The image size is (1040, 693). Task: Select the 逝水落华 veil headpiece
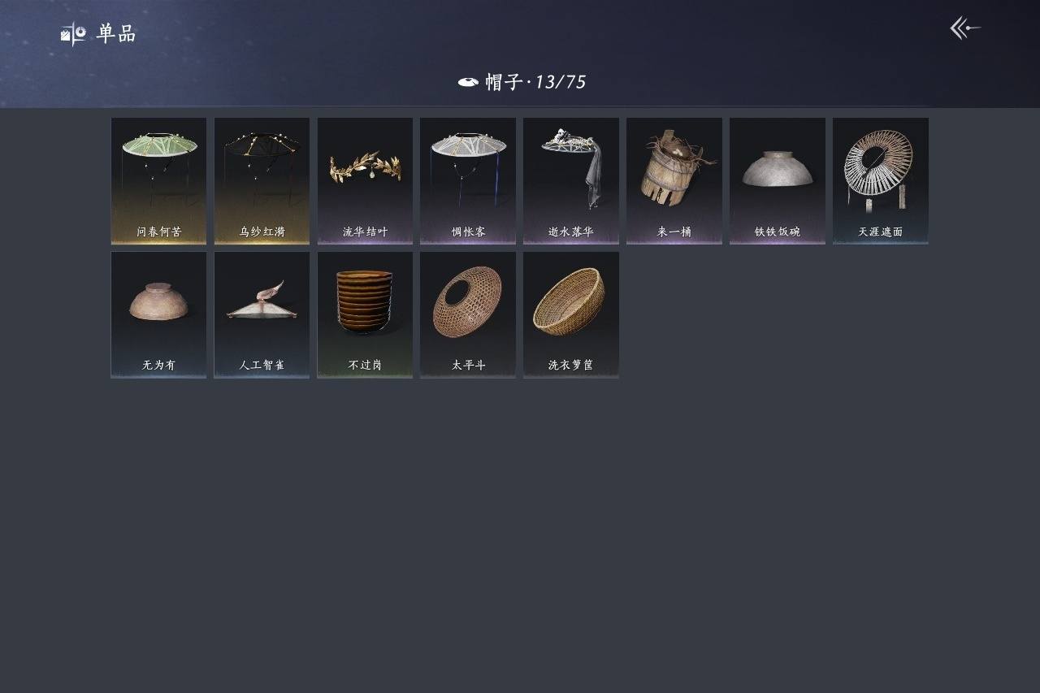pos(571,181)
